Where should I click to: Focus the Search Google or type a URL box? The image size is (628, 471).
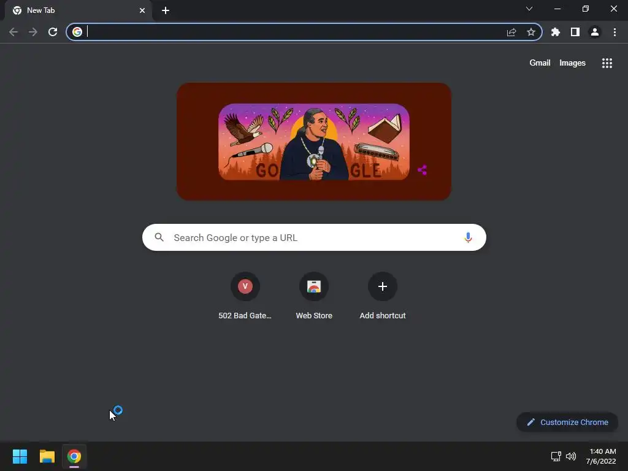[x=314, y=237]
